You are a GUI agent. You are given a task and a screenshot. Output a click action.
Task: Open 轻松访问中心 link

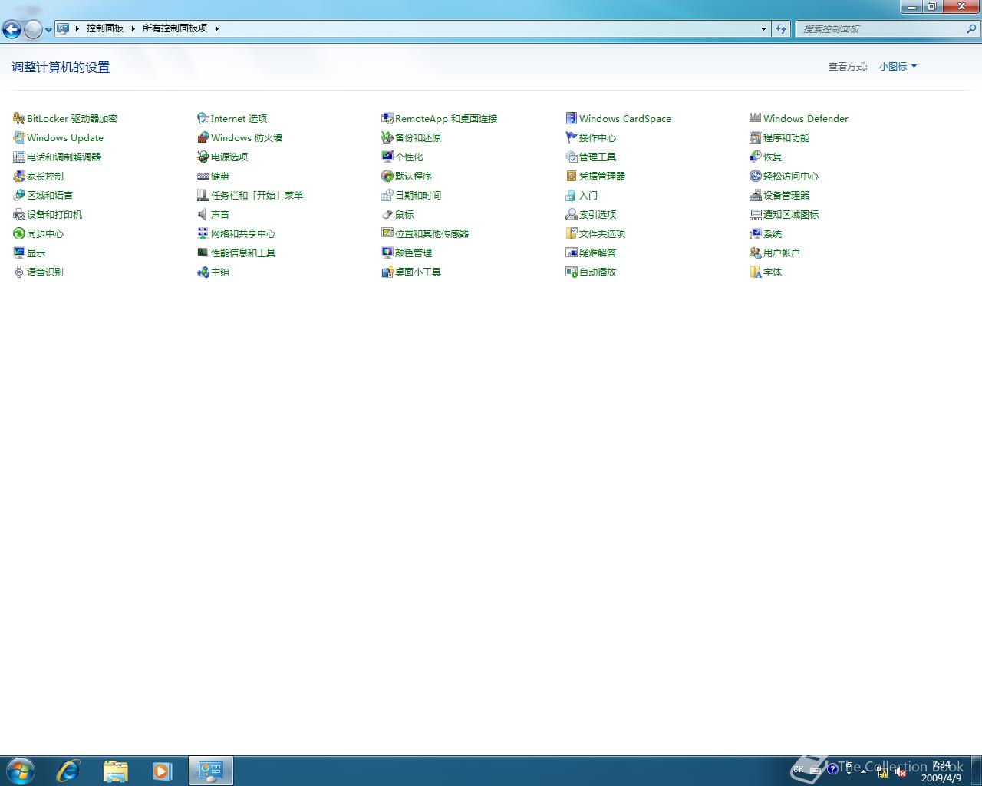pyautogui.click(x=791, y=176)
